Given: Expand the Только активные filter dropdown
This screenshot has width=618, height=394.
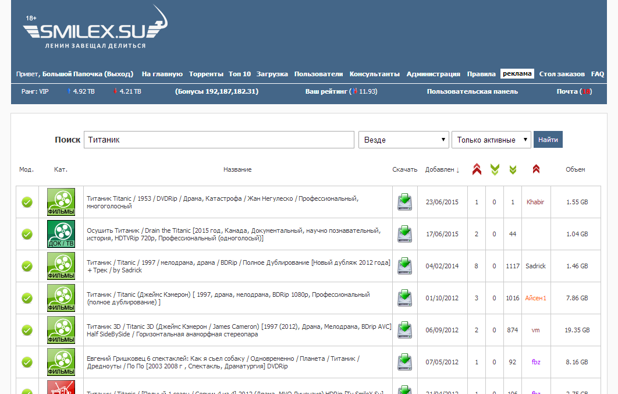Looking at the screenshot, I should [491, 140].
